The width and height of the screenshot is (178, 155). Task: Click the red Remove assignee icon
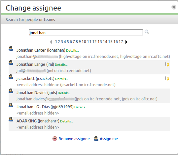tap(55, 139)
